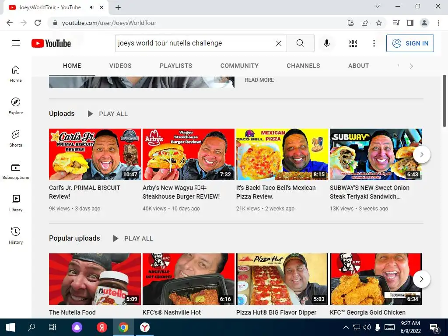Show next Uploads videos with arrow
Screen dimensions: 448x336
click(421, 154)
